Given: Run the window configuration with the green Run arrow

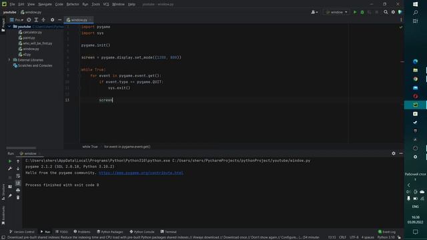Looking at the screenshot, I should [355, 12].
